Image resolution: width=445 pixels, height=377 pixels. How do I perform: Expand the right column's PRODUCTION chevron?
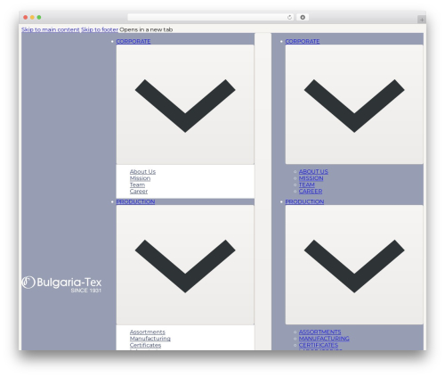pos(354,265)
